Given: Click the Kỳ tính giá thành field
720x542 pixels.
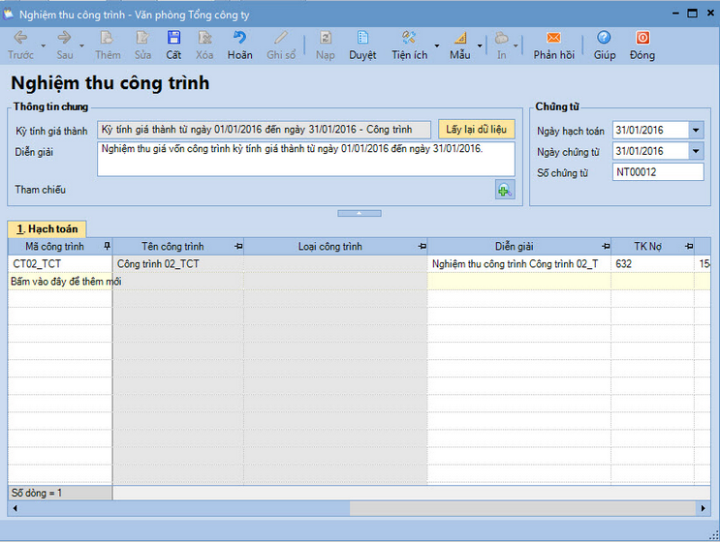Looking at the screenshot, I should 264,130.
